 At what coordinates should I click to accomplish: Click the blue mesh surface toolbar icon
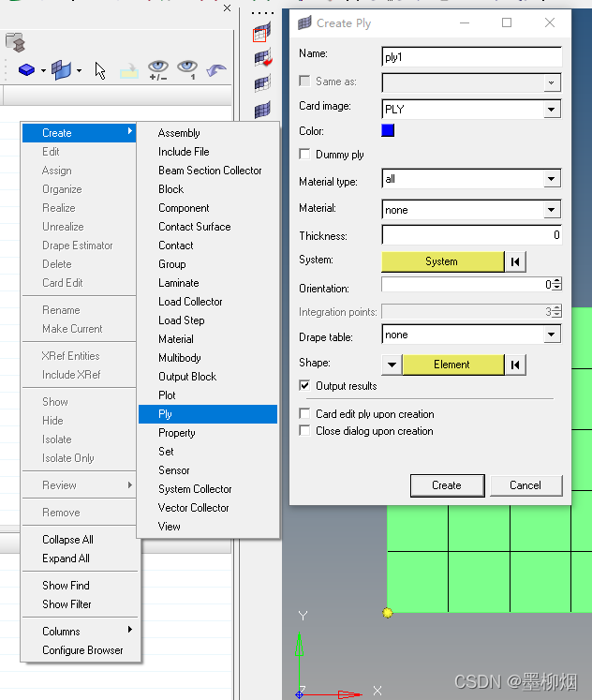(62, 70)
